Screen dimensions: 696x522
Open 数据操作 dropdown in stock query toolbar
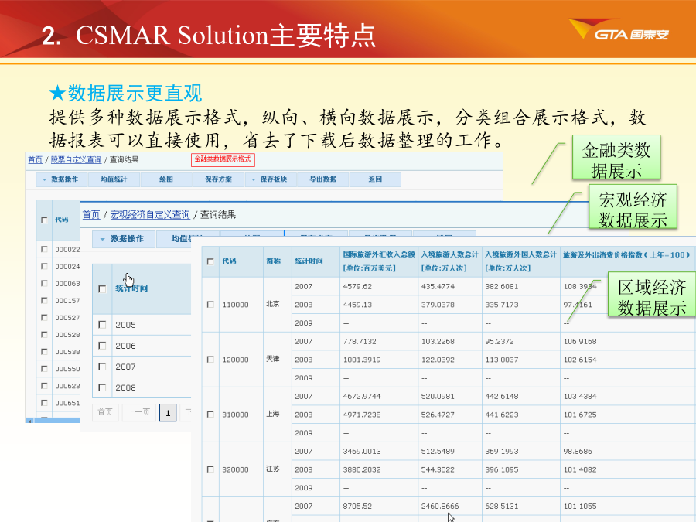(62, 179)
